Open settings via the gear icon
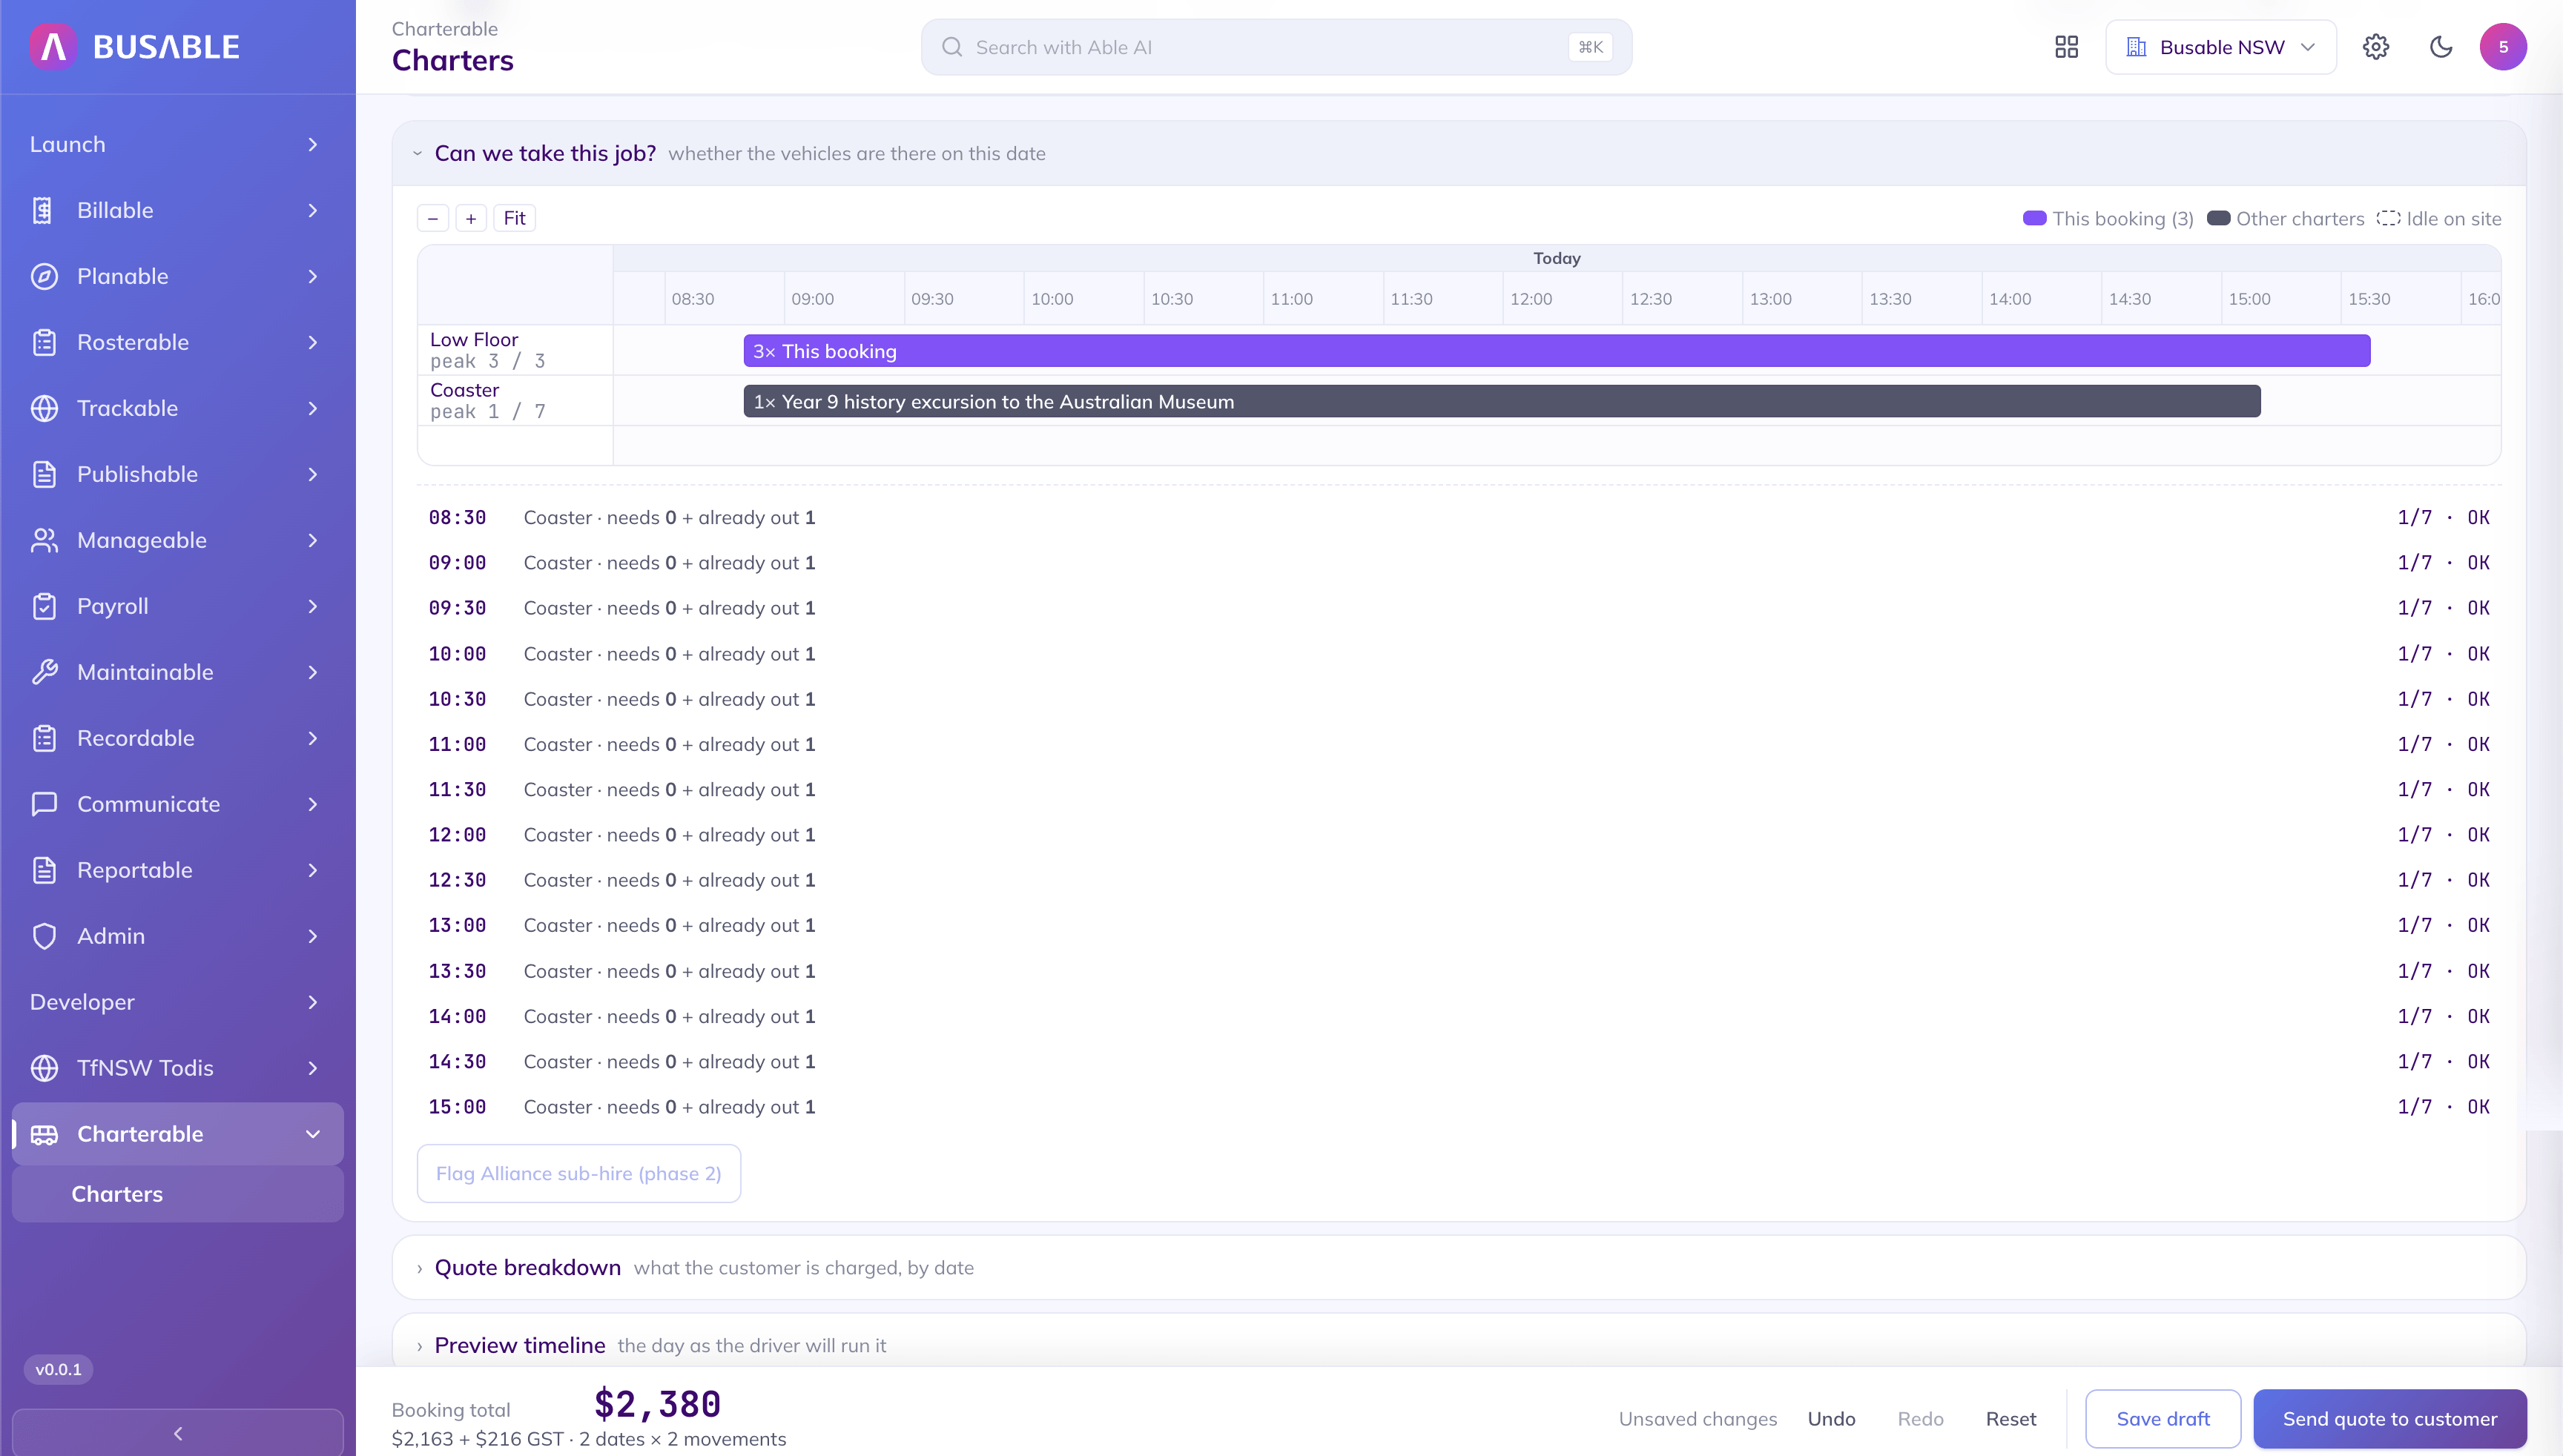2563x1456 pixels. [x=2376, y=47]
